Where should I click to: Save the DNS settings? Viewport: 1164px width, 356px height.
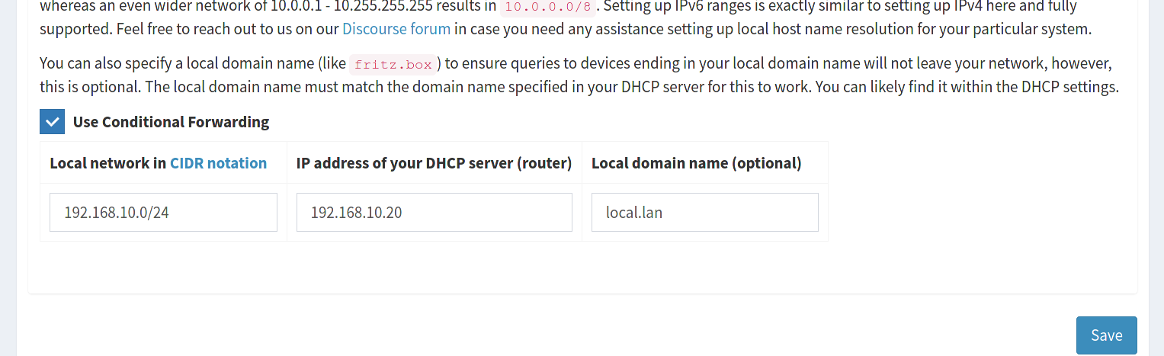(1106, 335)
